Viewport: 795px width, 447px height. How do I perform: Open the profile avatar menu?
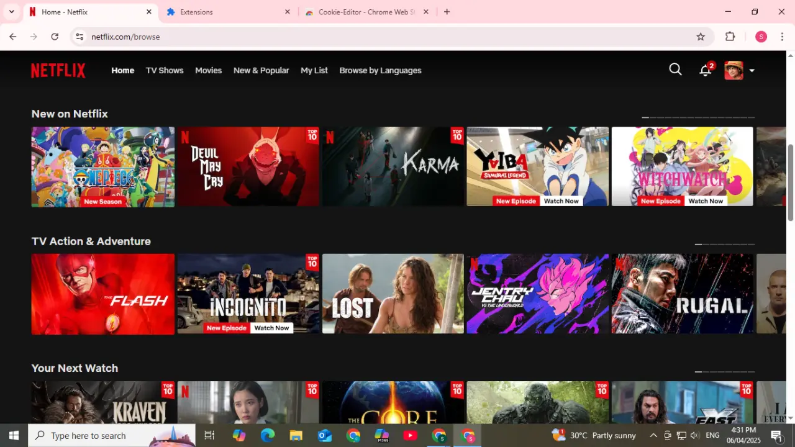click(734, 70)
